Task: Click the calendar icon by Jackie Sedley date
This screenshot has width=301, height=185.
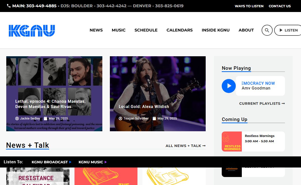Action: click(x=45, y=118)
